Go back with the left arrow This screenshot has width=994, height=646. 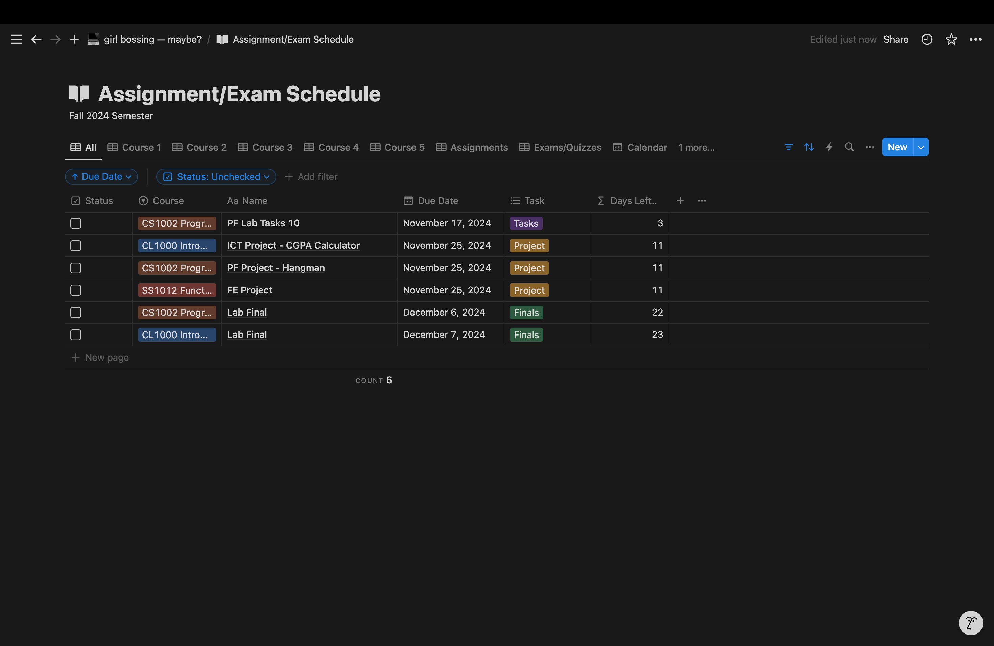(36, 39)
